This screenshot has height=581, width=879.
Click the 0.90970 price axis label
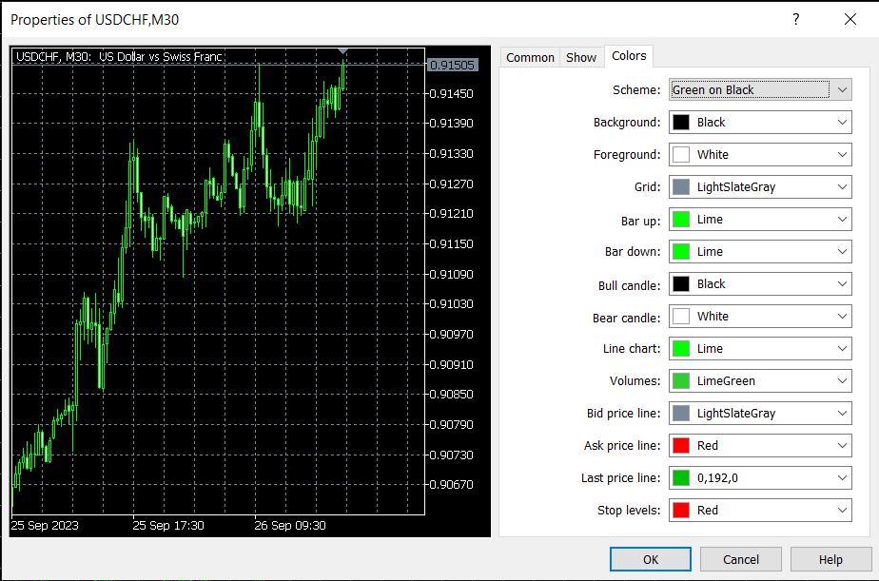pyautogui.click(x=451, y=335)
